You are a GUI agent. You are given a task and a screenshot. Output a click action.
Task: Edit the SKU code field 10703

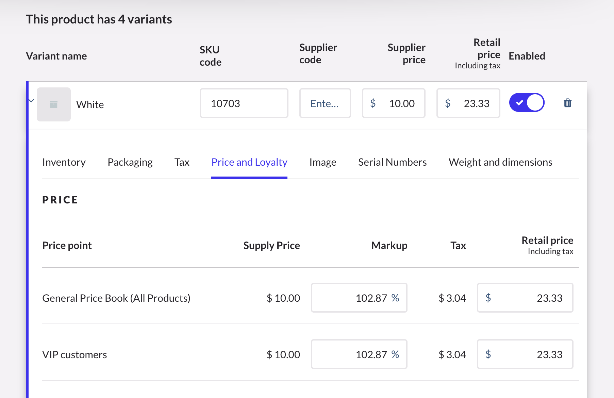244,103
